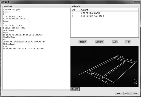Click the 7.500 dimension label in preview
Viewport: 141px width, 97px height.
tap(91, 74)
